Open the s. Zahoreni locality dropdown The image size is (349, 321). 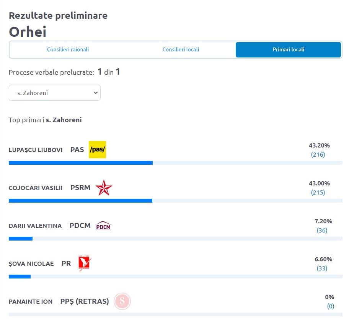(55, 93)
